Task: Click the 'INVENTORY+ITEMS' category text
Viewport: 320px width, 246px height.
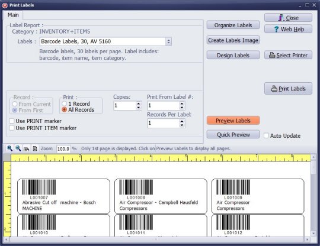Action: click(65, 31)
